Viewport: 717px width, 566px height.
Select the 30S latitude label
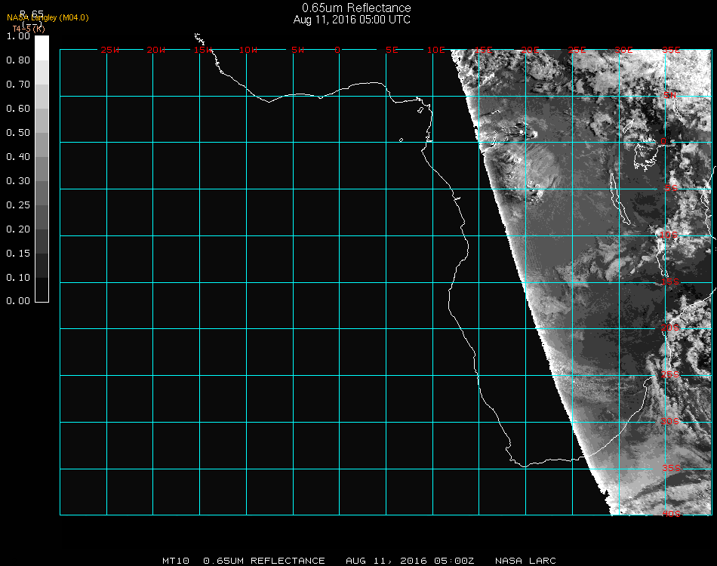point(670,421)
